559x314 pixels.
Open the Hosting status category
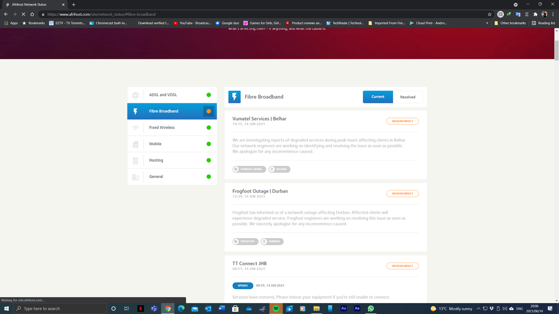172,160
